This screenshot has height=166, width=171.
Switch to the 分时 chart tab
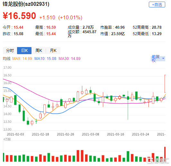[10, 51]
